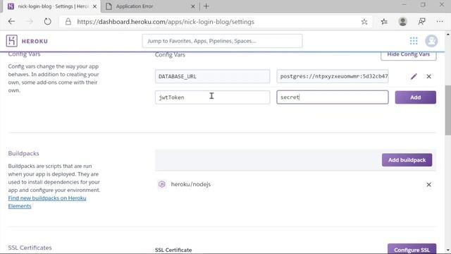The width and height of the screenshot is (451, 254).
Task: Click the SSL Certificates heading
Action: pos(30,248)
